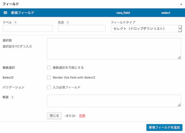This screenshot has width=185, height=133.
Task: Click the select type text in the blue bar
Action: [x=166, y=13]
